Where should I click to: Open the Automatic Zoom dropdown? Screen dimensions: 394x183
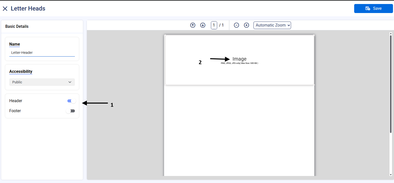click(x=272, y=25)
